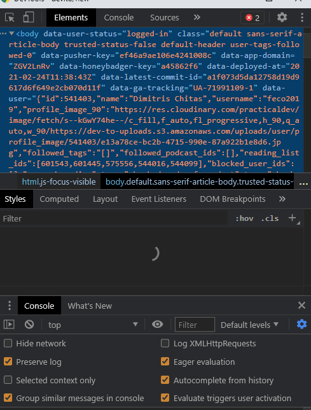Viewport: 311px width, 410px height.
Task: Clear the console with the ban icon
Action: coord(29,325)
